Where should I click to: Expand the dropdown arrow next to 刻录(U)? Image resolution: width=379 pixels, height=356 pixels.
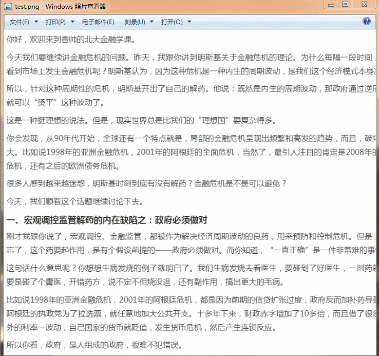tap(152, 22)
